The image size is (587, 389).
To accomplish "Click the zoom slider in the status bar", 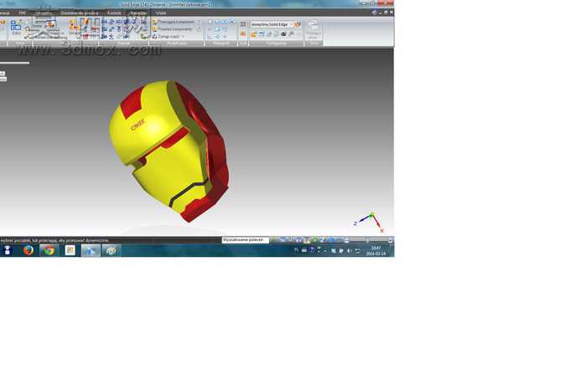I will pyautogui.click(x=368, y=240).
